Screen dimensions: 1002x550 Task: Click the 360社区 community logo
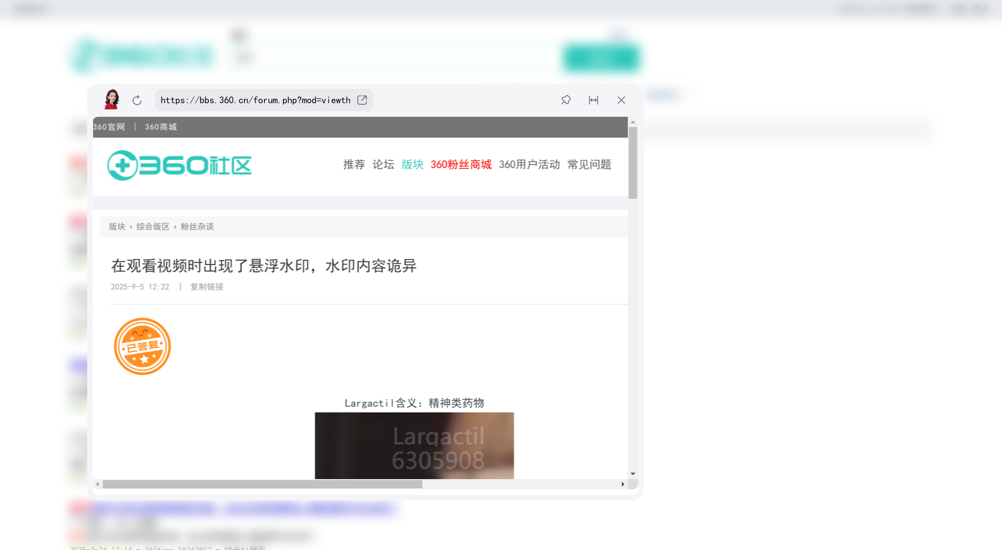[180, 165]
